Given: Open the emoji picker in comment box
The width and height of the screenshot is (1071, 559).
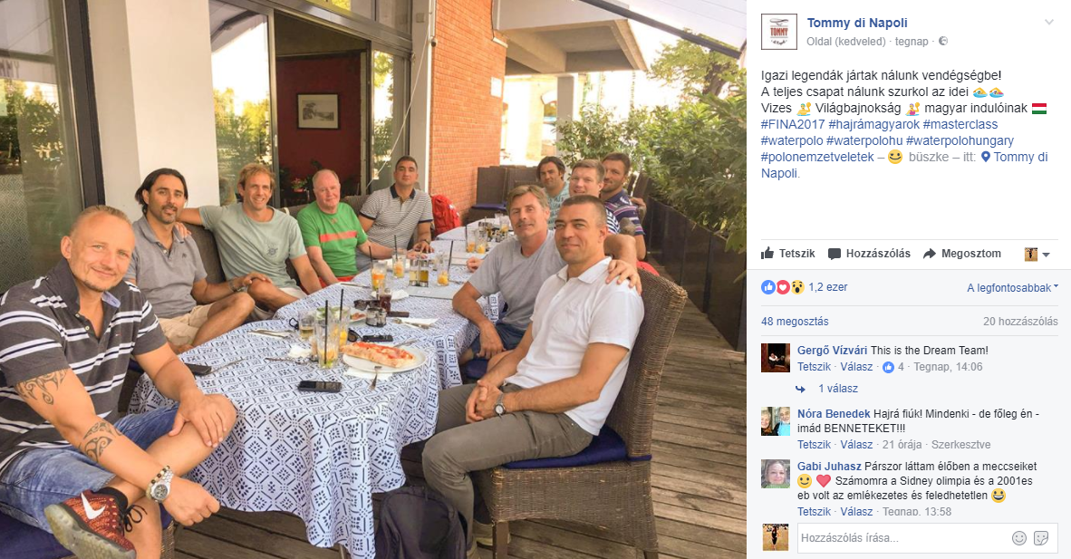Looking at the screenshot, I should pyautogui.click(x=1019, y=538).
